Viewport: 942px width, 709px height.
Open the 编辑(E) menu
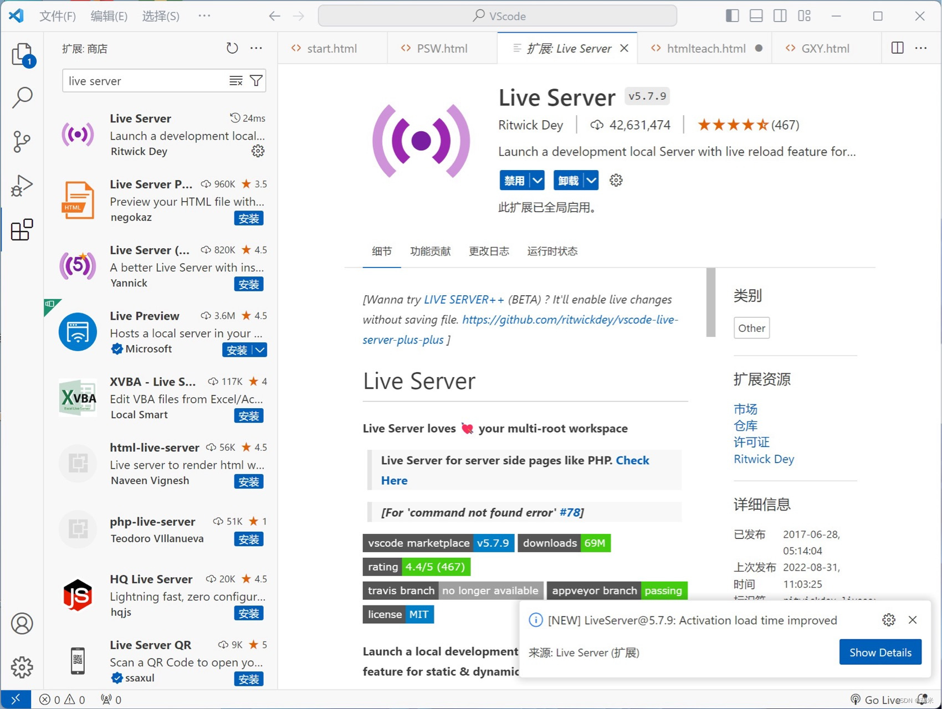(x=109, y=16)
